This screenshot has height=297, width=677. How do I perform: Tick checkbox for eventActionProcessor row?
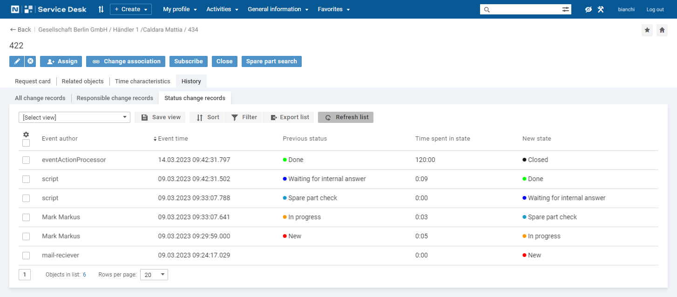coord(26,160)
